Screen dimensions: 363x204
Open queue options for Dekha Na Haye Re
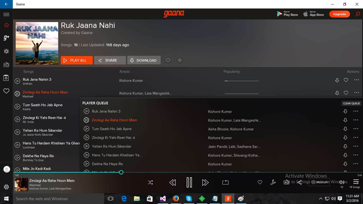[x=356, y=164]
